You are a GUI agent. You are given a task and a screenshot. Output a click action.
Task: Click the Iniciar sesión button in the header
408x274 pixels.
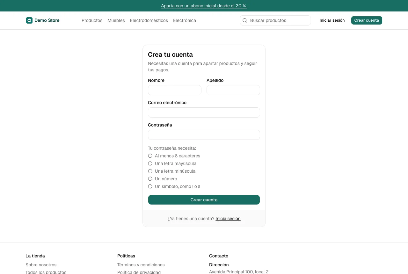point(332,20)
